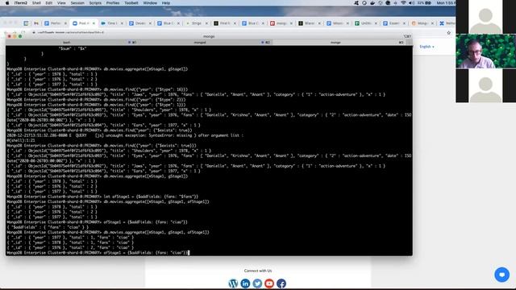
Task: Open the Twitter social icon
Action: coord(257,284)
